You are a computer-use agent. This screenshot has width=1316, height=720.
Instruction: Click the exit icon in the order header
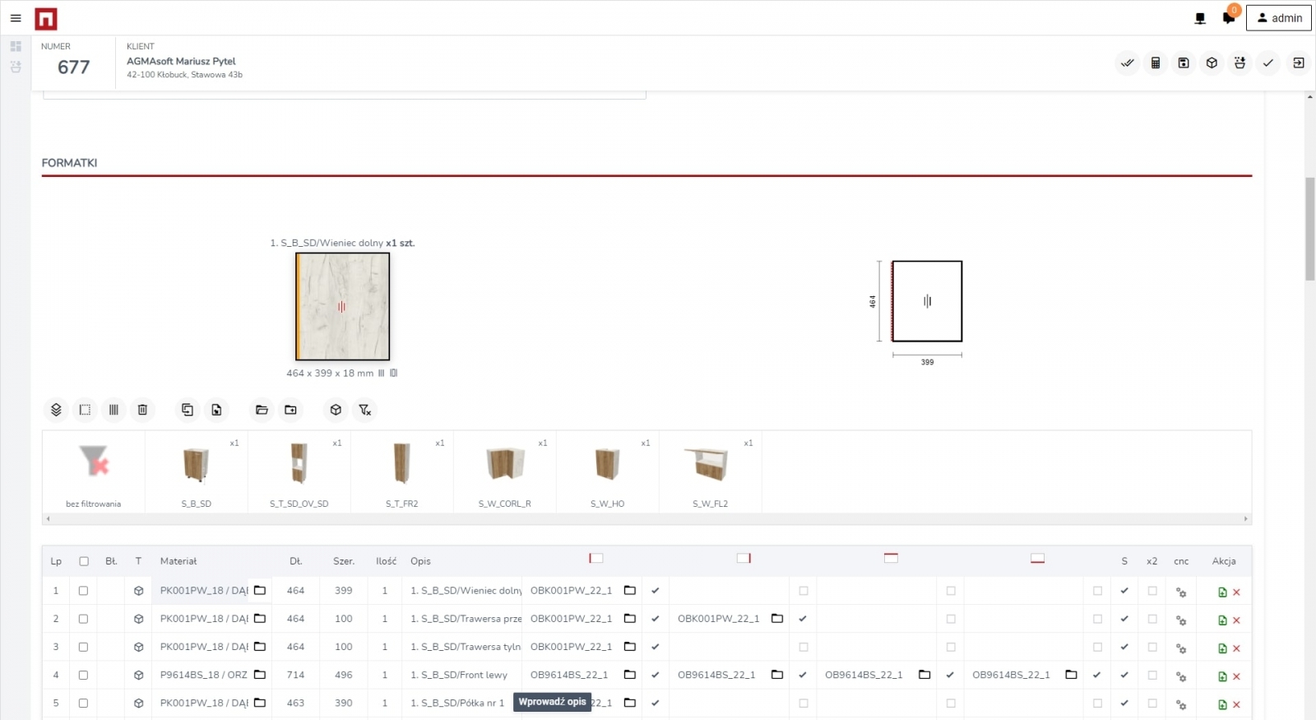pos(1298,63)
